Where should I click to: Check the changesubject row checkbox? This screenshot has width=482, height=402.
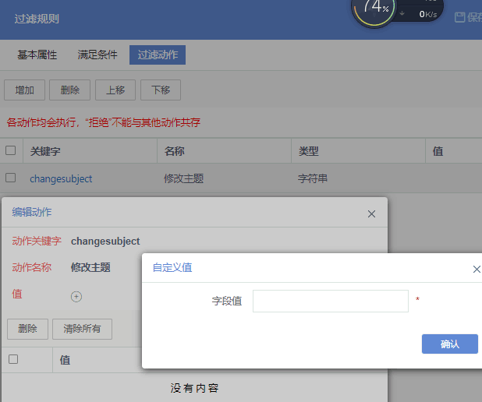click(11, 178)
